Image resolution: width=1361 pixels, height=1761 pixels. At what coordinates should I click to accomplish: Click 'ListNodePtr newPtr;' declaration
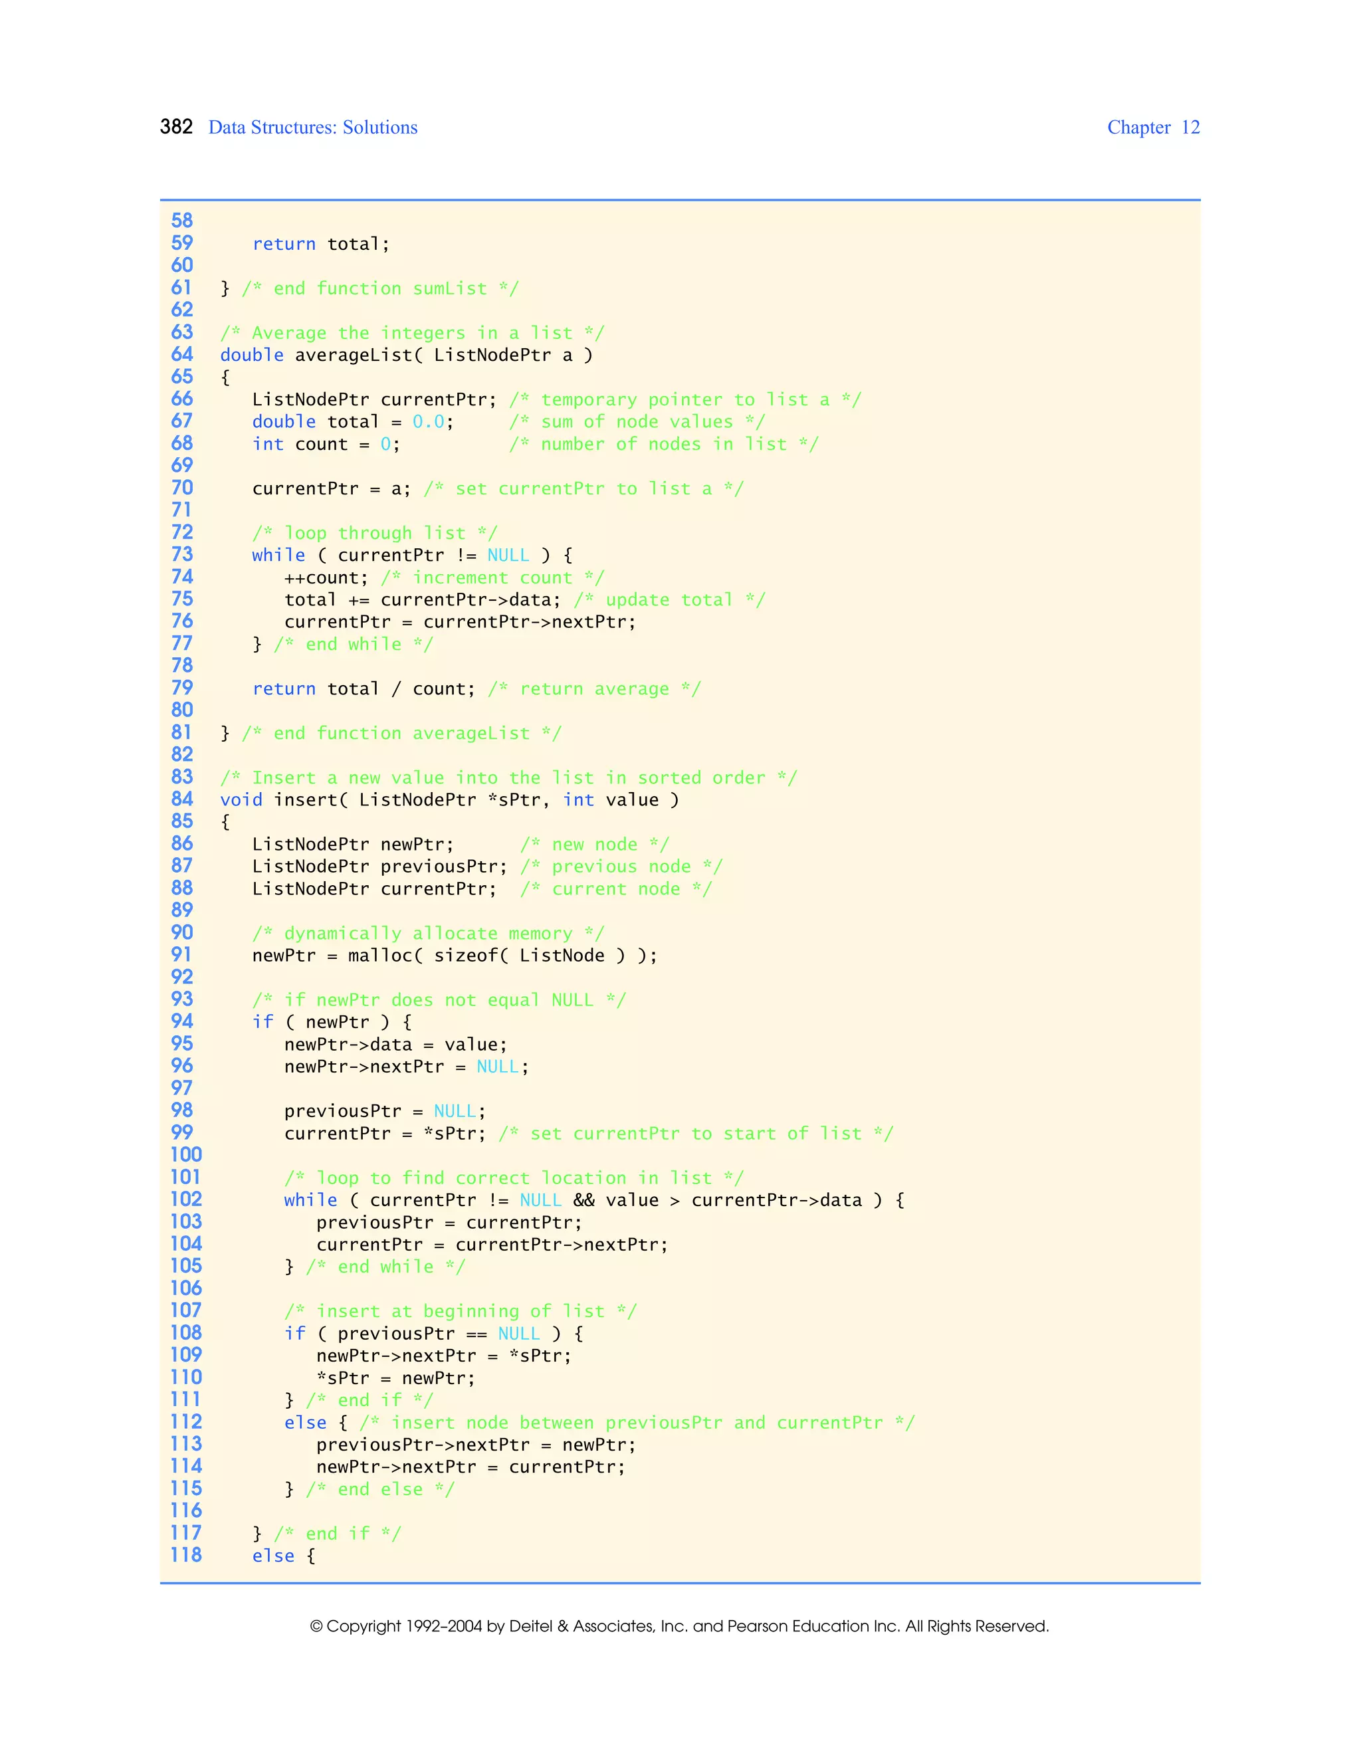coord(353,844)
